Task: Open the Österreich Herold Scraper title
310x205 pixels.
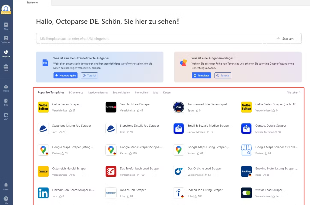Action: tap(69, 168)
